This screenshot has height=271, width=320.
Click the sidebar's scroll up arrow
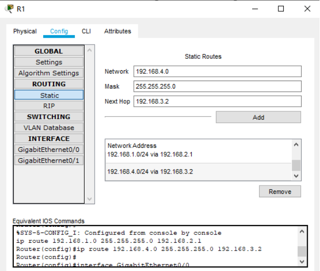[x=89, y=50]
